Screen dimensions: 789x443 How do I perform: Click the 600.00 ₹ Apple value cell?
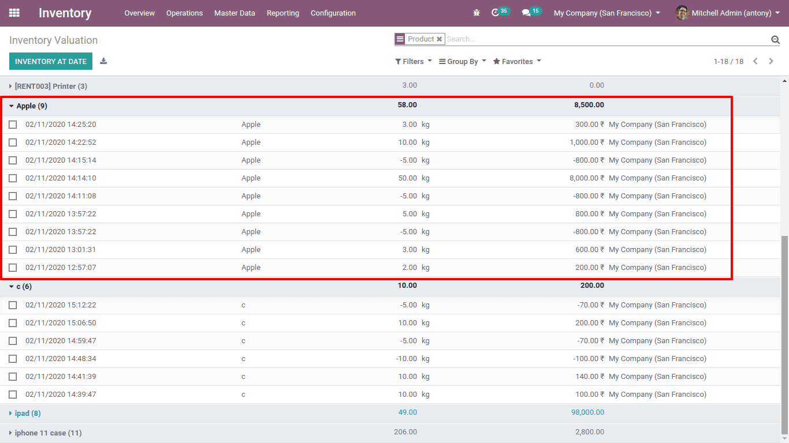(590, 250)
